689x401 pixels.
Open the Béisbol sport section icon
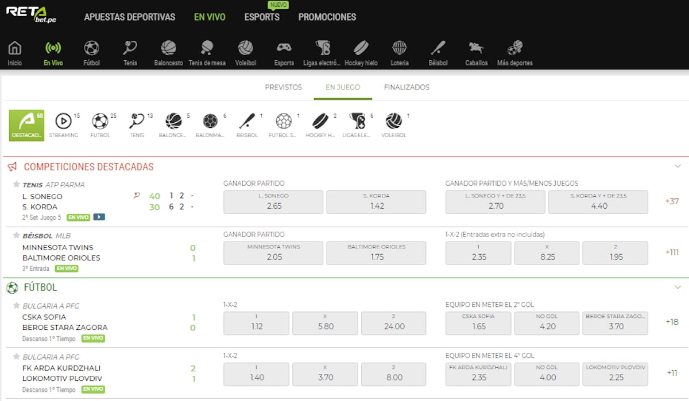(438, 53)
